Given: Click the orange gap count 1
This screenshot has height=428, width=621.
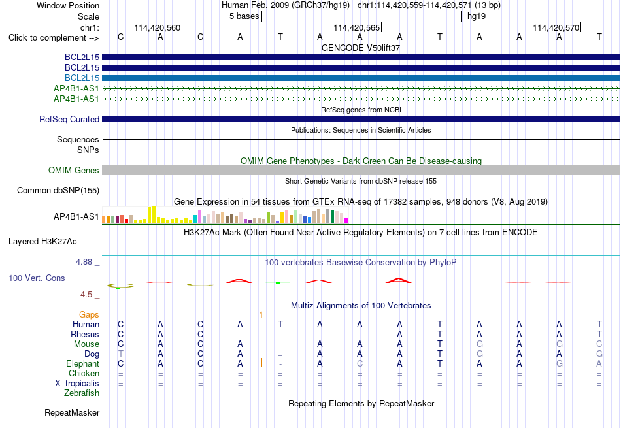Looking at the screenshot, I should coord(261,315).
